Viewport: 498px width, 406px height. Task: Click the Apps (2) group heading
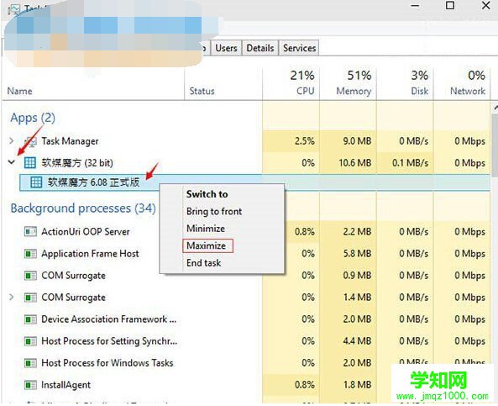pyautogui.click(x=33, y=118)
